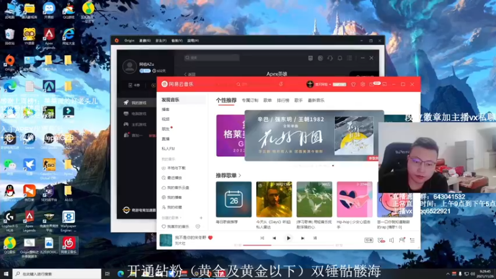Go back to the previous track

tap(274, 238)
